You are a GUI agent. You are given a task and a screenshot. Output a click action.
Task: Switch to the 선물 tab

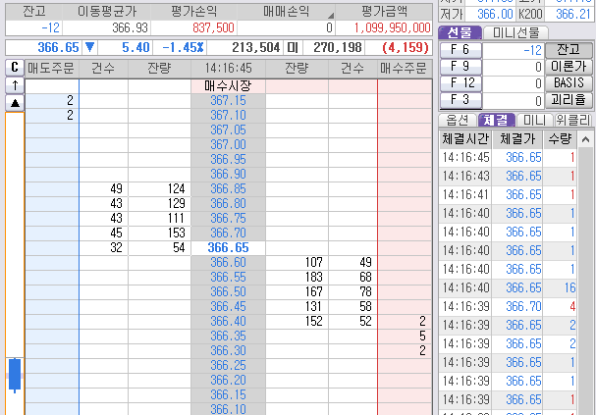(x=460, y=33)
